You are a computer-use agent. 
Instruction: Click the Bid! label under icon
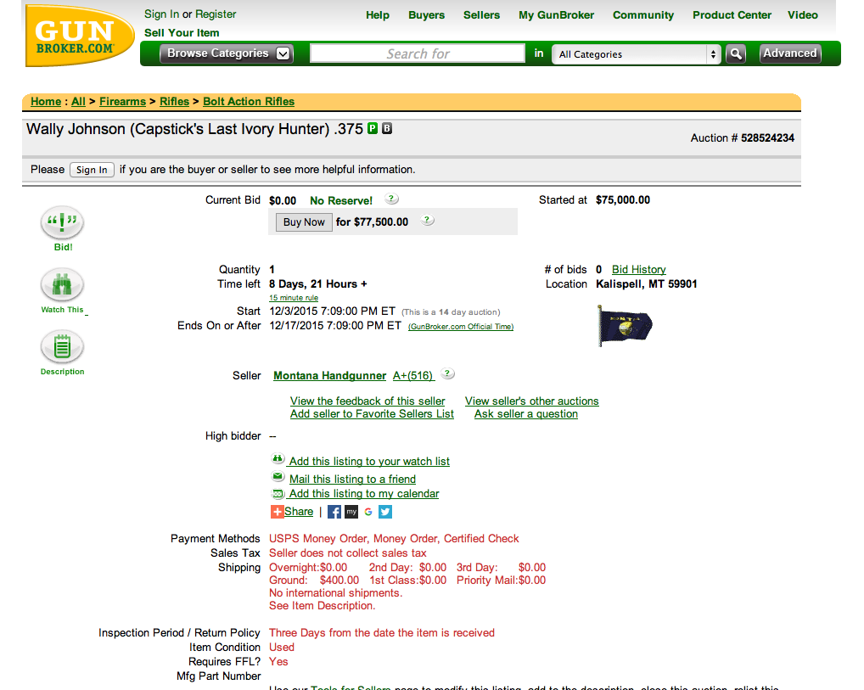coord(64,248)
